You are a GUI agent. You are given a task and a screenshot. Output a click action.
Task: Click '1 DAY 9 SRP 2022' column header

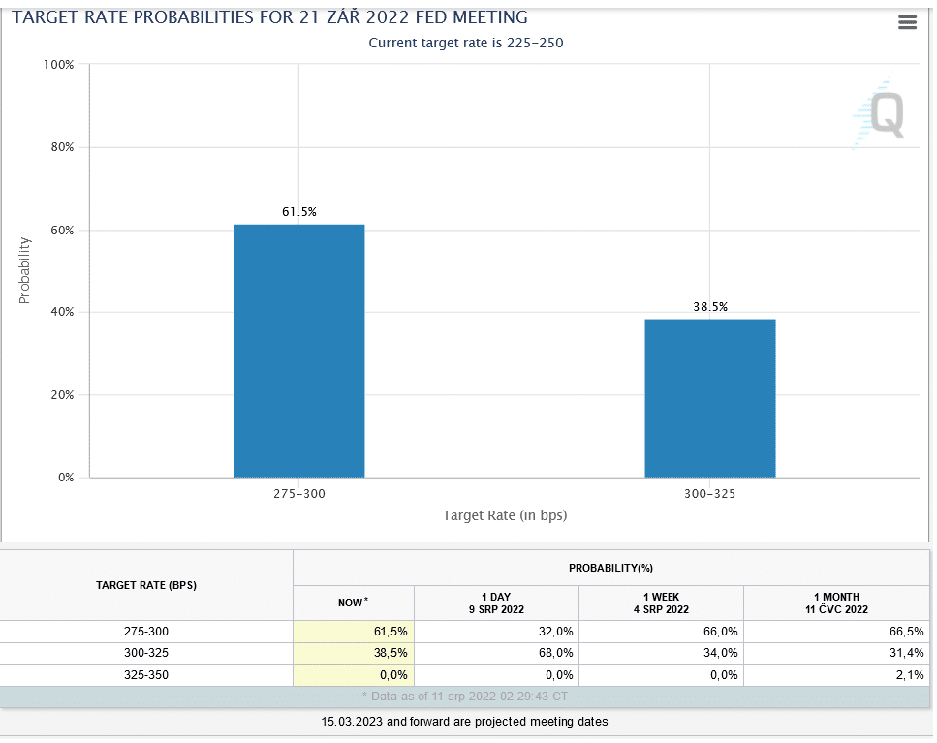(x=498, y=605)
